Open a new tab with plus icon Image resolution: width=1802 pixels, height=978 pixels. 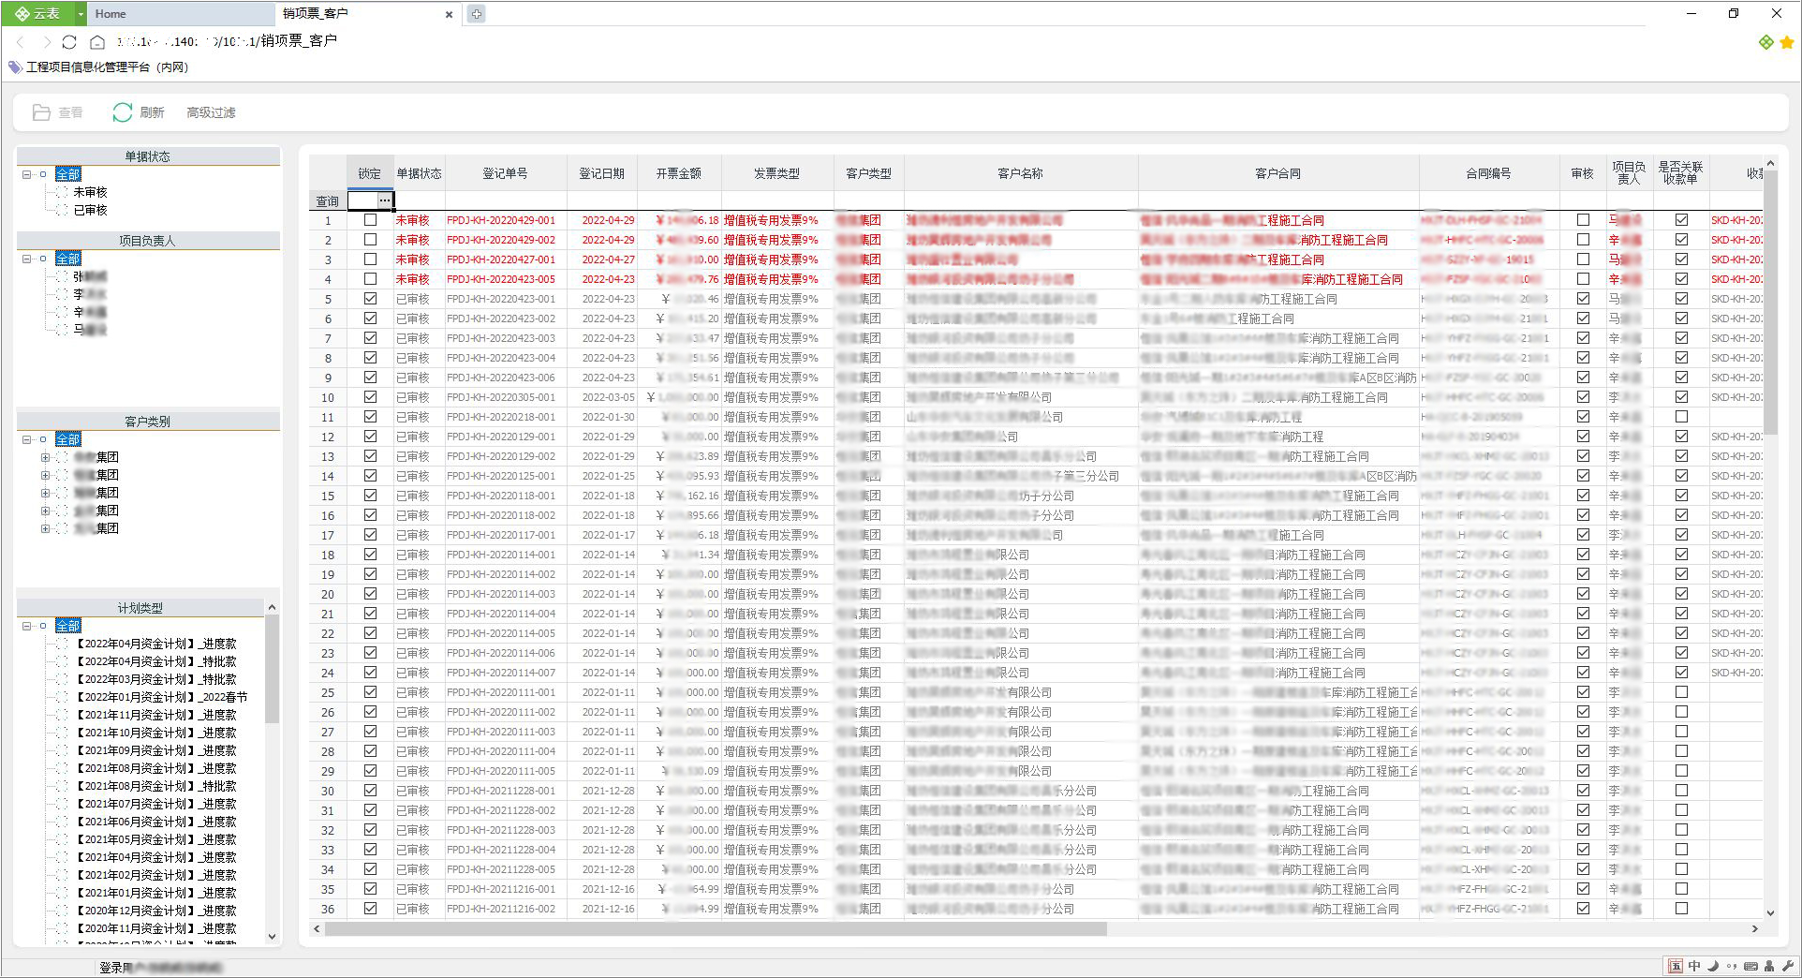tap(477, 14)
